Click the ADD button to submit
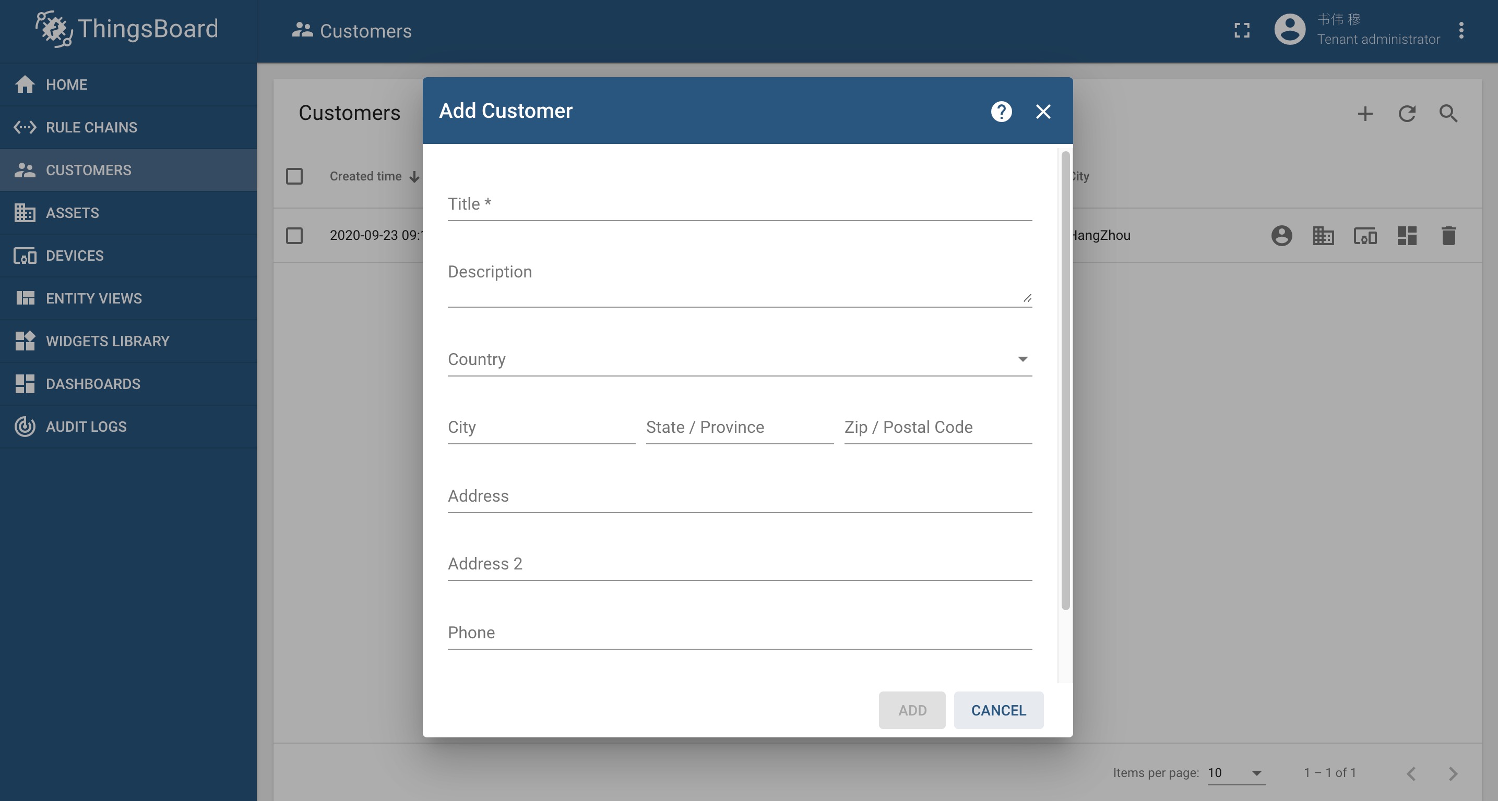Viewport: 1498px width, 801px height. [x=911, y=710]
